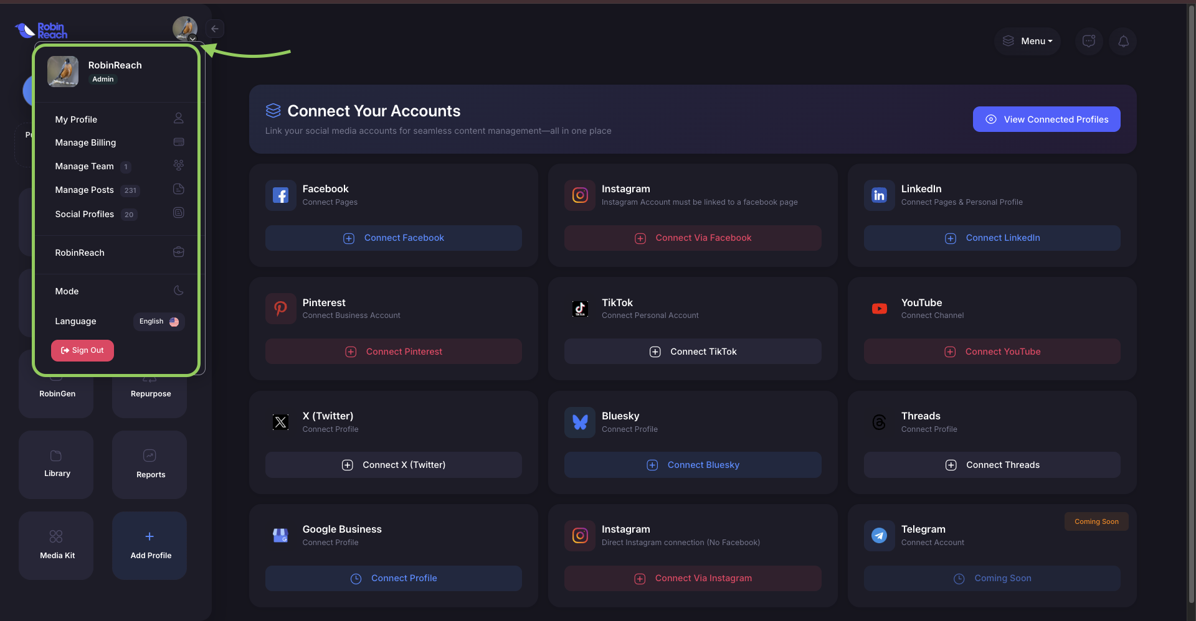This screenshot has height=621, width=1196.
Task: Click the LinkedIn logo icon
Action: click(x=880, y=195)
